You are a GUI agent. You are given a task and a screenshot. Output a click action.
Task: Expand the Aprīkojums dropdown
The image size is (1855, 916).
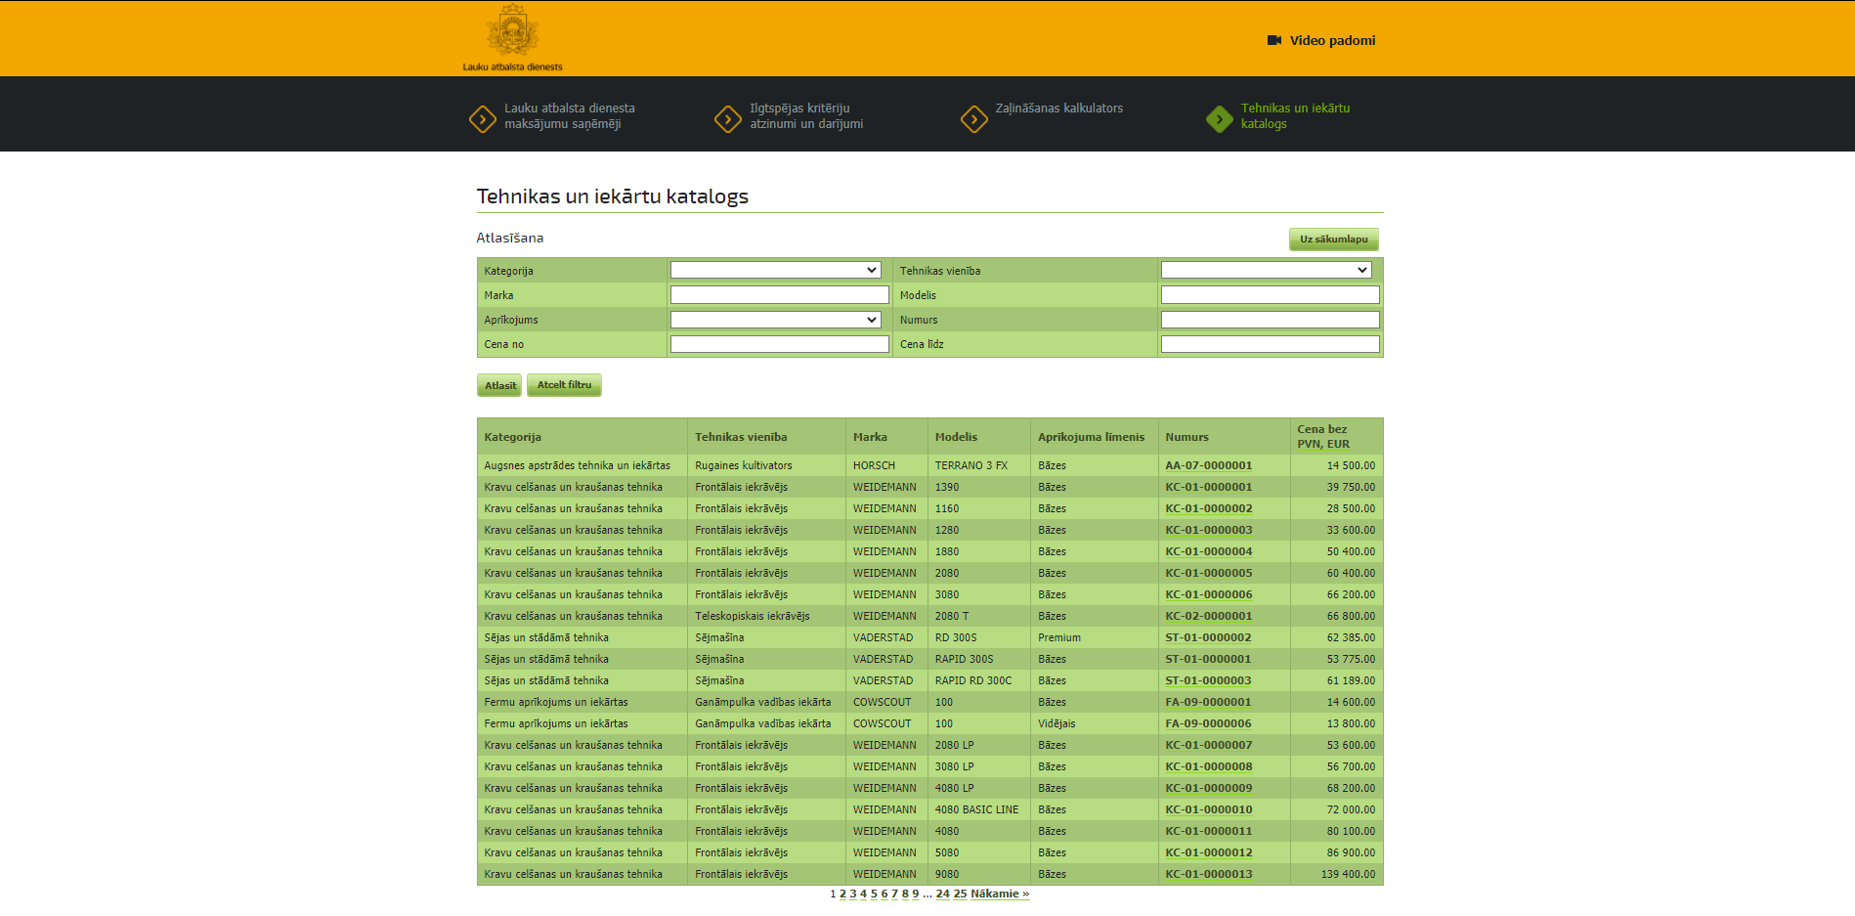pyautogui.click(x=776, y=320)
